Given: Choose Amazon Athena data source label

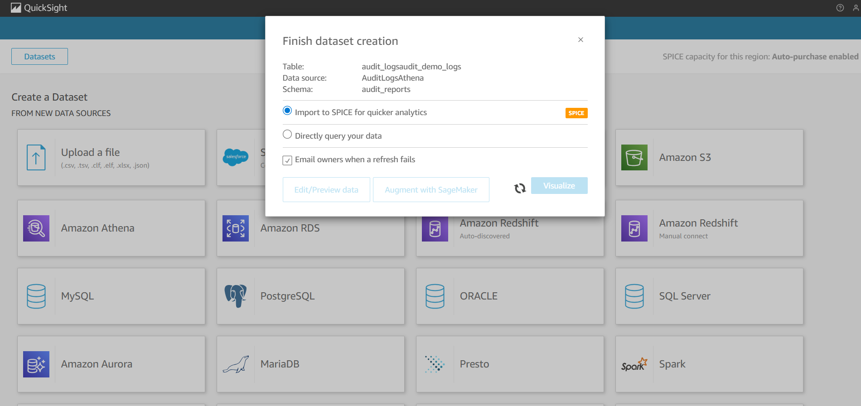Looking at the screenshot, I should click(98, 228).
